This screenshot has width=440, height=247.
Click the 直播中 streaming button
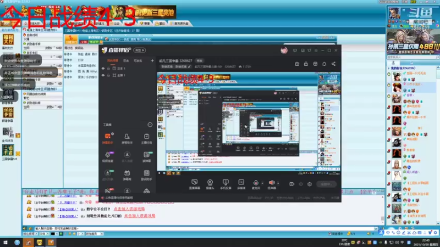(x=326, y=184)
